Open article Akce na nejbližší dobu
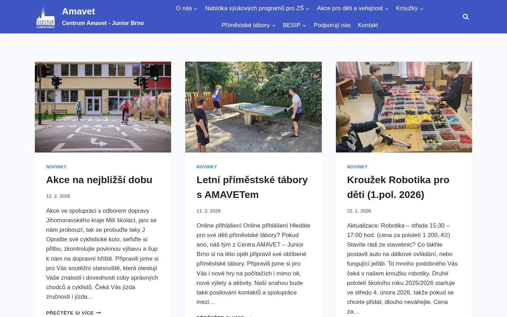This screenshot has width=507, height=317. [99, 180]
